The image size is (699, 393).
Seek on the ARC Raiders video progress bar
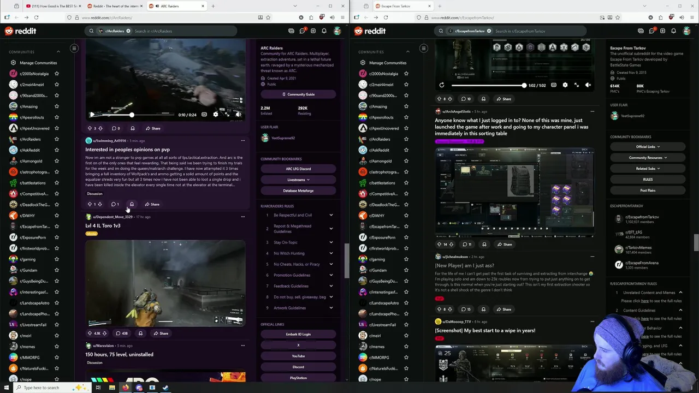click(x=137, y=115)
